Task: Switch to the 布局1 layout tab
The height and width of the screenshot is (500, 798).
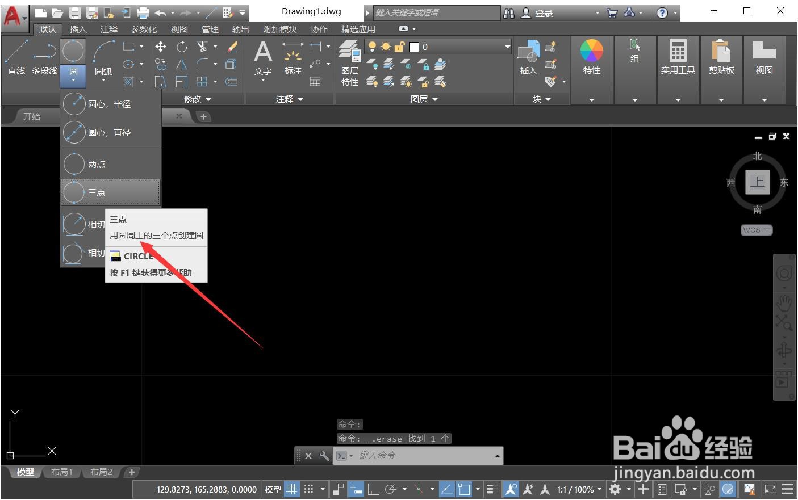Action: [62, 472]
